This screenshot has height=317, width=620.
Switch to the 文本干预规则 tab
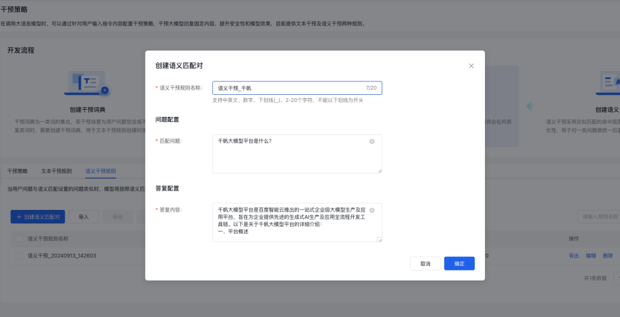(57, 171)
